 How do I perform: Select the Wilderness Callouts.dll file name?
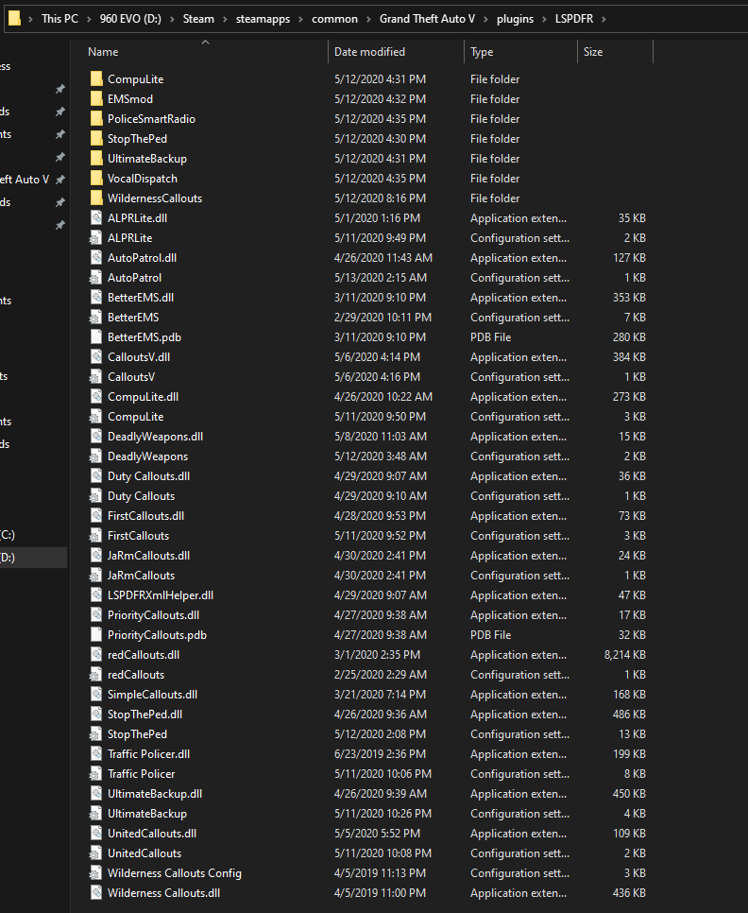point(163,892)
